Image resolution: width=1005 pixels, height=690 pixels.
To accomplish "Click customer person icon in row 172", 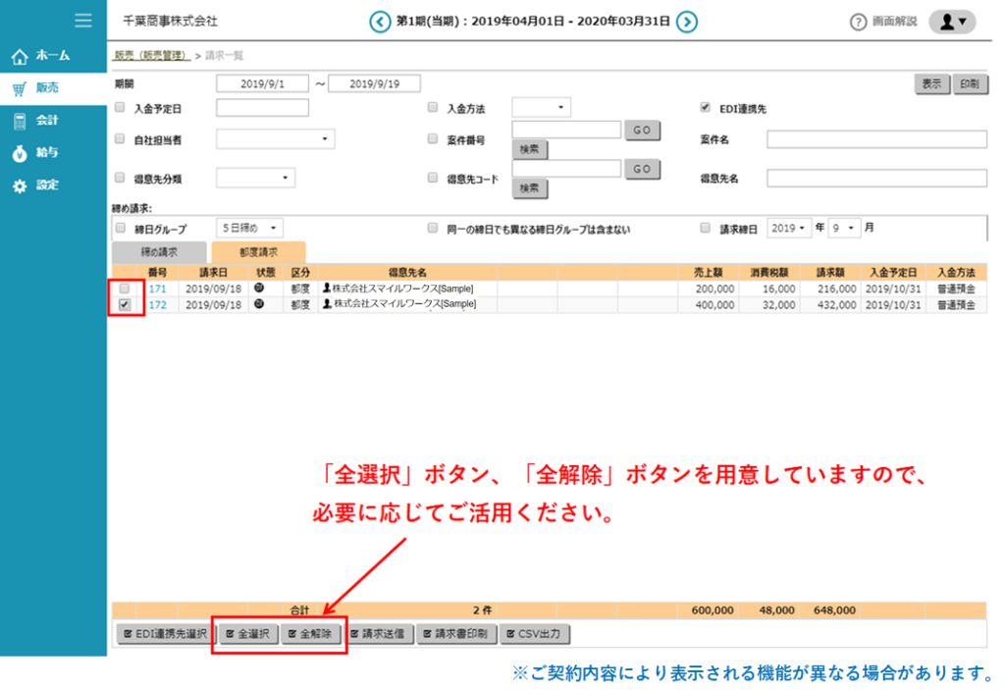I will 327,303.
